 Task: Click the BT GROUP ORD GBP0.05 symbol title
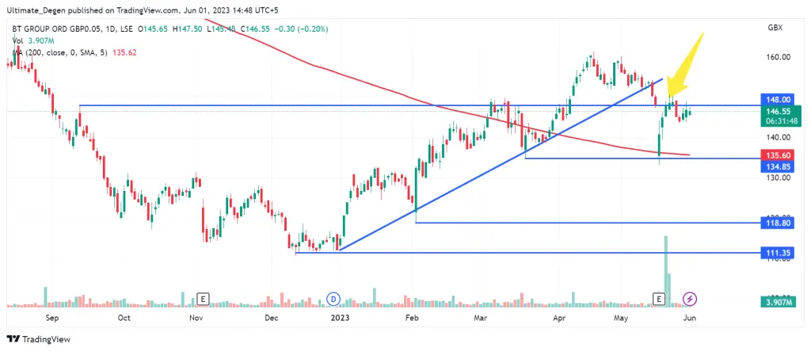55,29
